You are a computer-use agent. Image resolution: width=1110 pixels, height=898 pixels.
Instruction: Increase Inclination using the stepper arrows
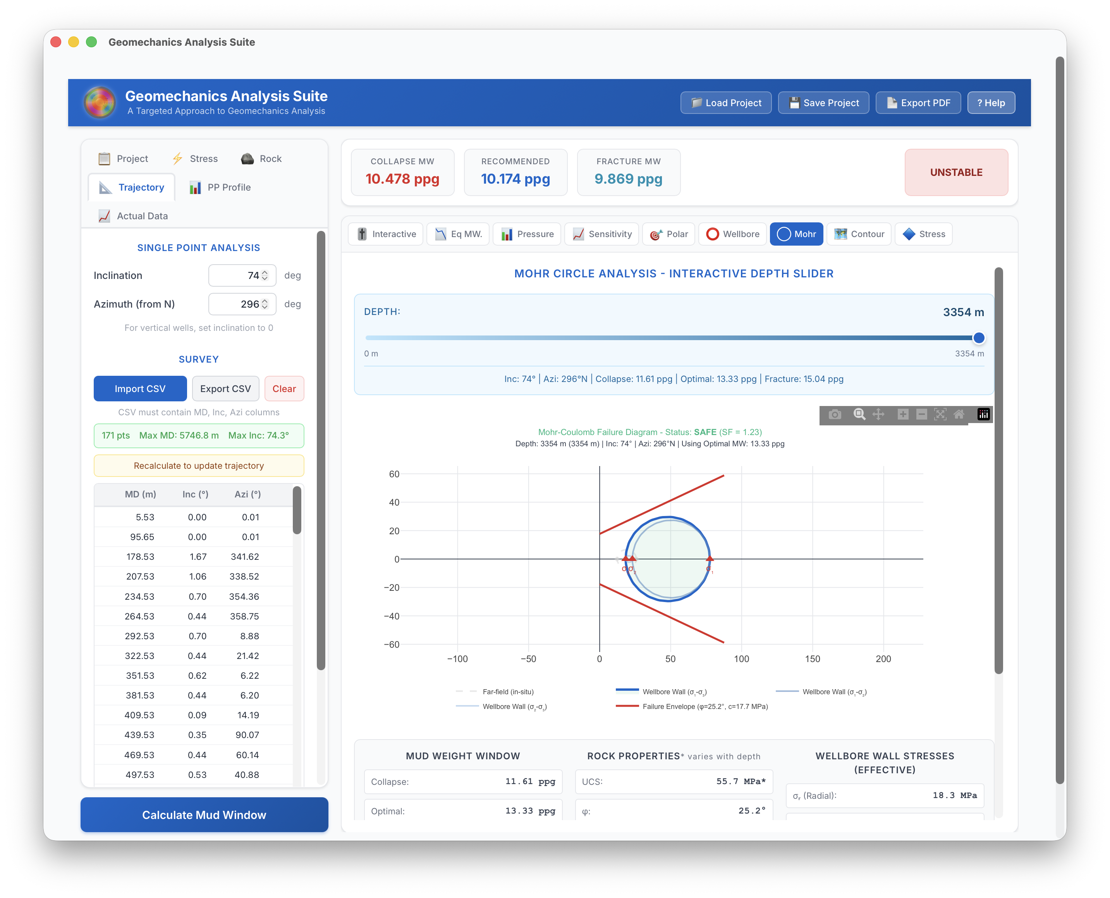click(x=265, y=272)
